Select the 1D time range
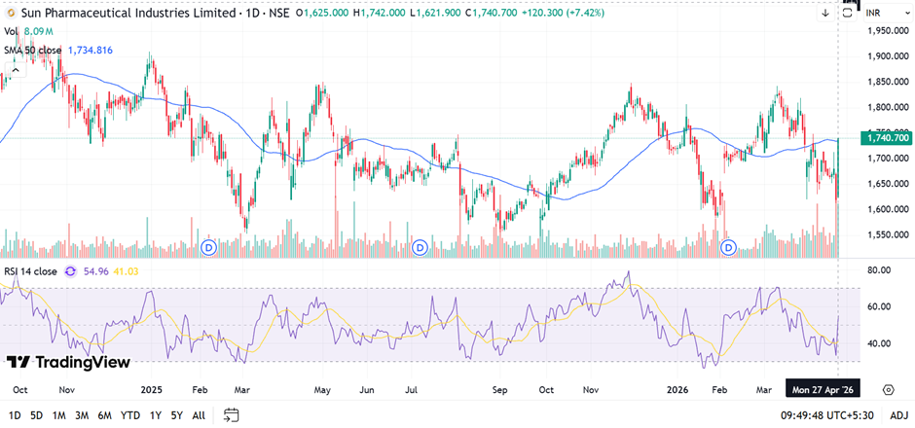915x428 pixels. point(15,415)
